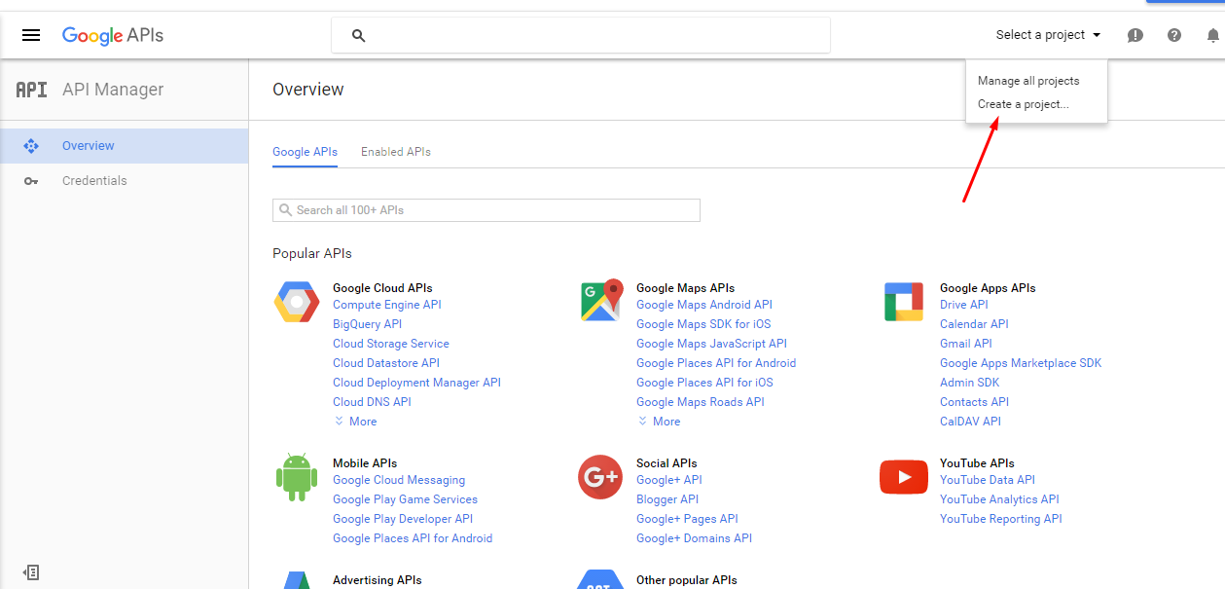This screenshot has width=1225, height=589.
Task: Click the API Manager logo icon
Action: tap(31, 90)
